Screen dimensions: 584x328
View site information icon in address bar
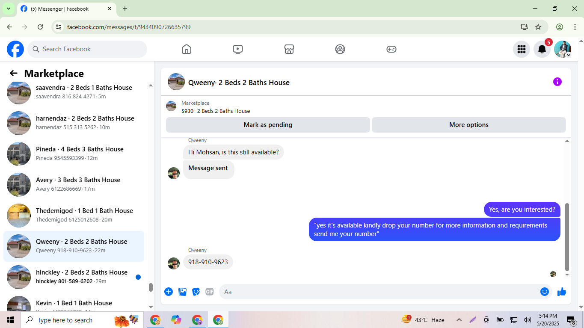coord(59,27)
